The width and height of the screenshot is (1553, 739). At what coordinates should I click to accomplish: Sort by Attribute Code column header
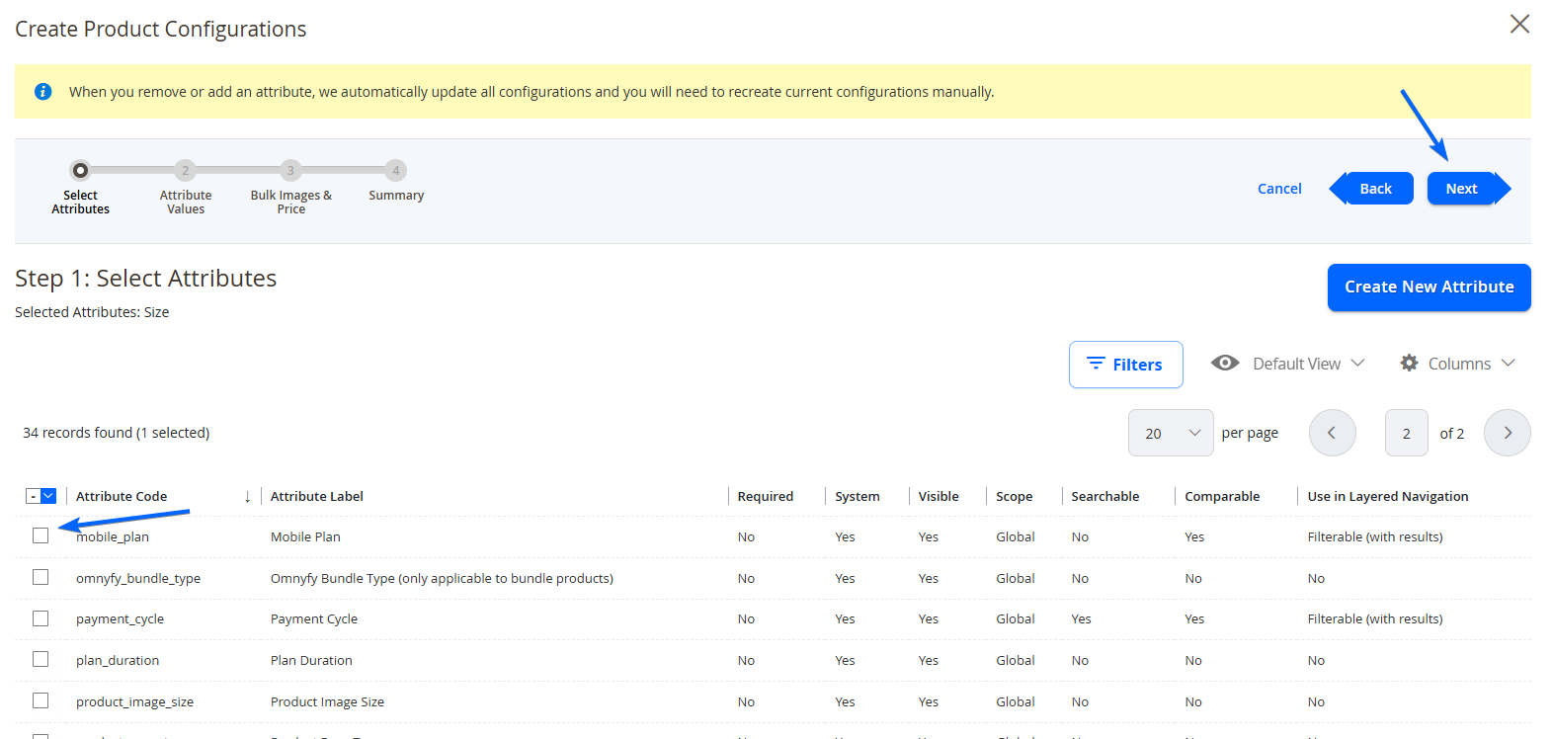pos(122,497)
